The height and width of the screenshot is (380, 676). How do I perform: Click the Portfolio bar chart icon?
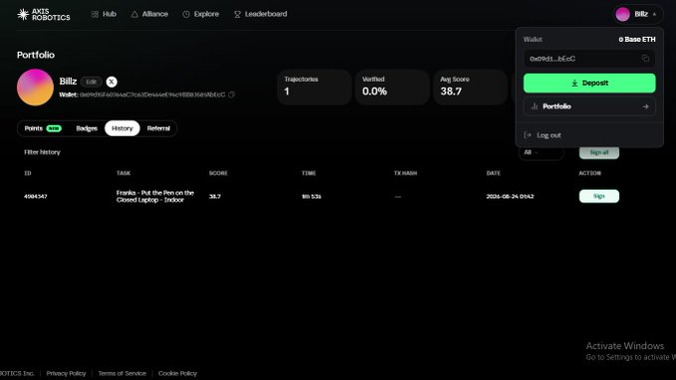click(x=535, y=106)
